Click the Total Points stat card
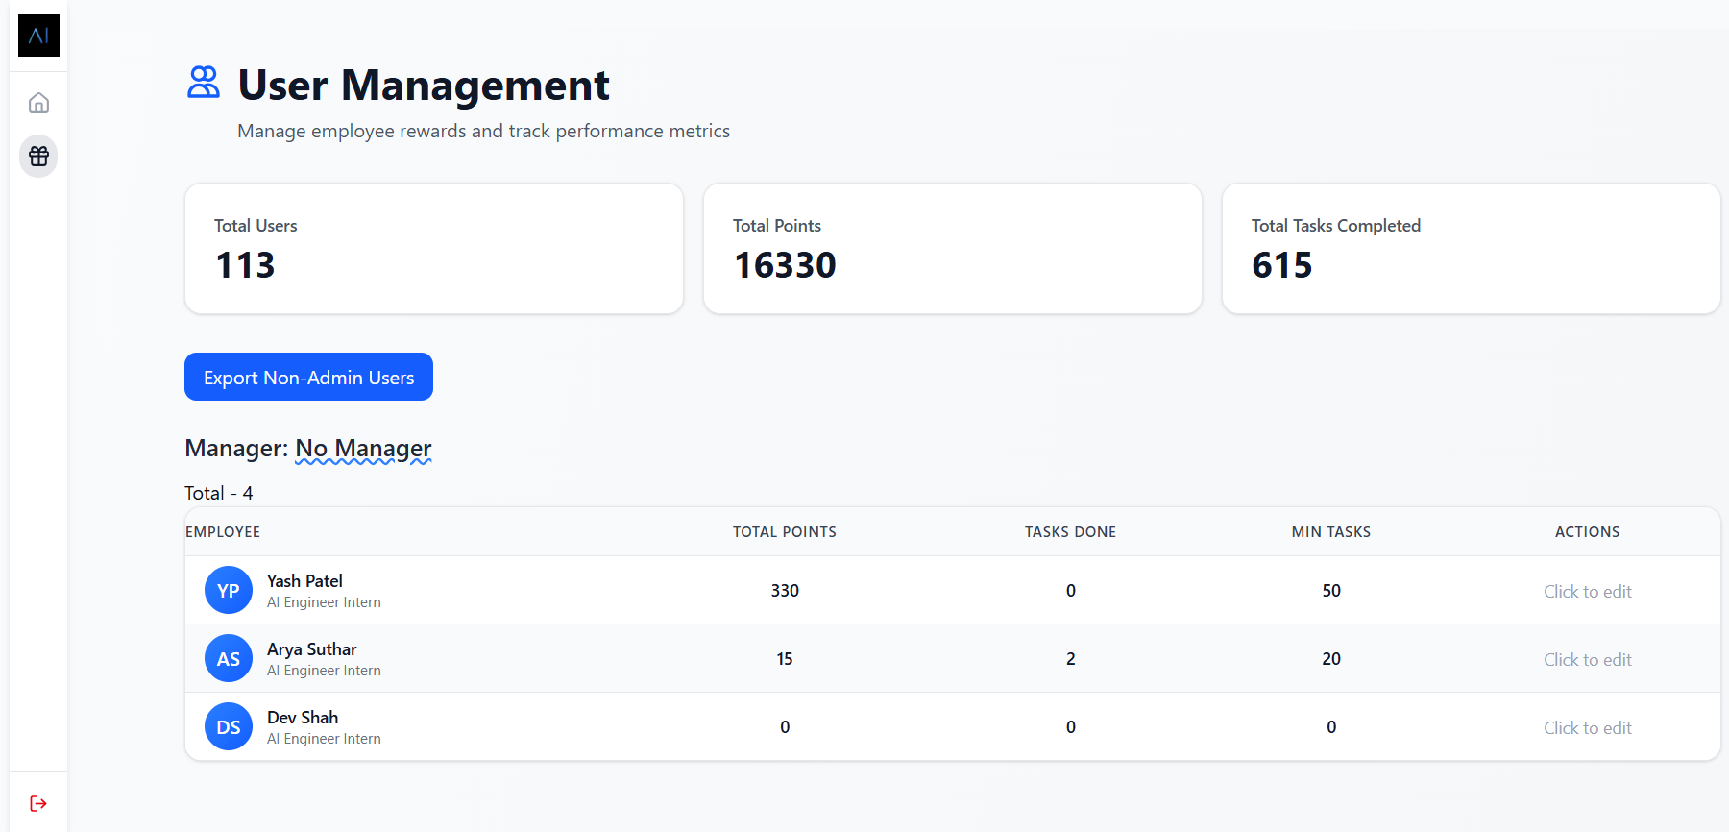This screenshot has height=832, width=1729. pyautogui.click(x=952, y=248)
